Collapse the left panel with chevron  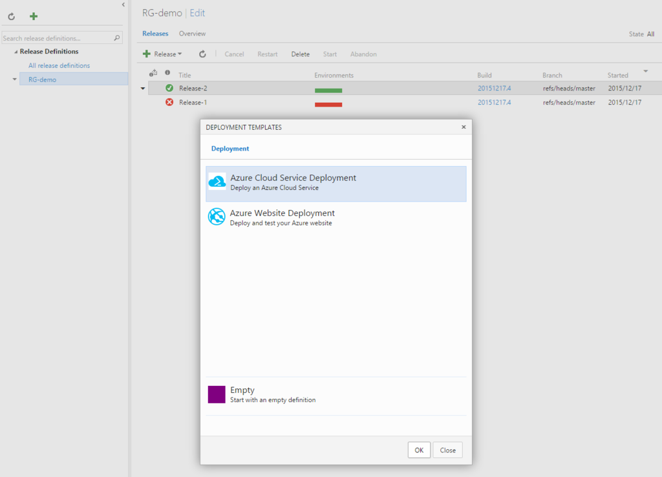[x=123, y=5]
